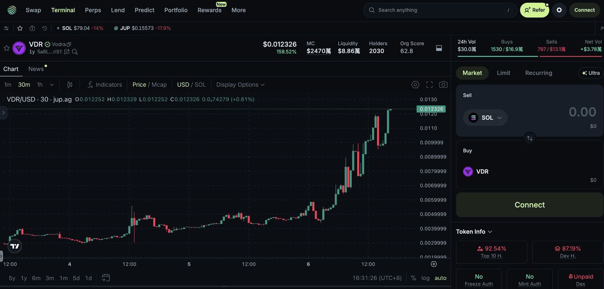Expand the collapsed left side panel arrow
The height and width of the screenshot is (289, 604).
pyautogui.click(x=3, y=112)
